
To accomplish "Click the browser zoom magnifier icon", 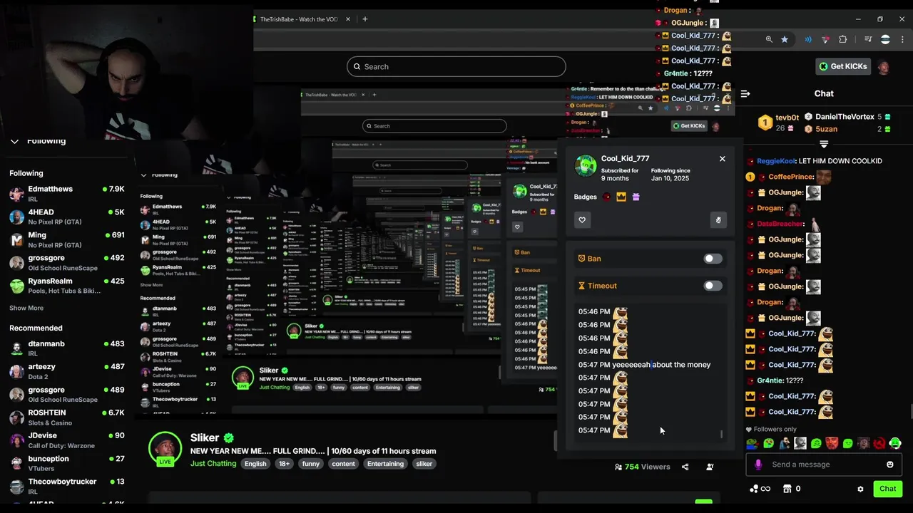I will [x=769, y=39].
